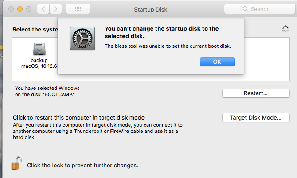Click the spinning progress indicator
The image size is (297, 178).
pyautogui.click(x=285, y=29)
